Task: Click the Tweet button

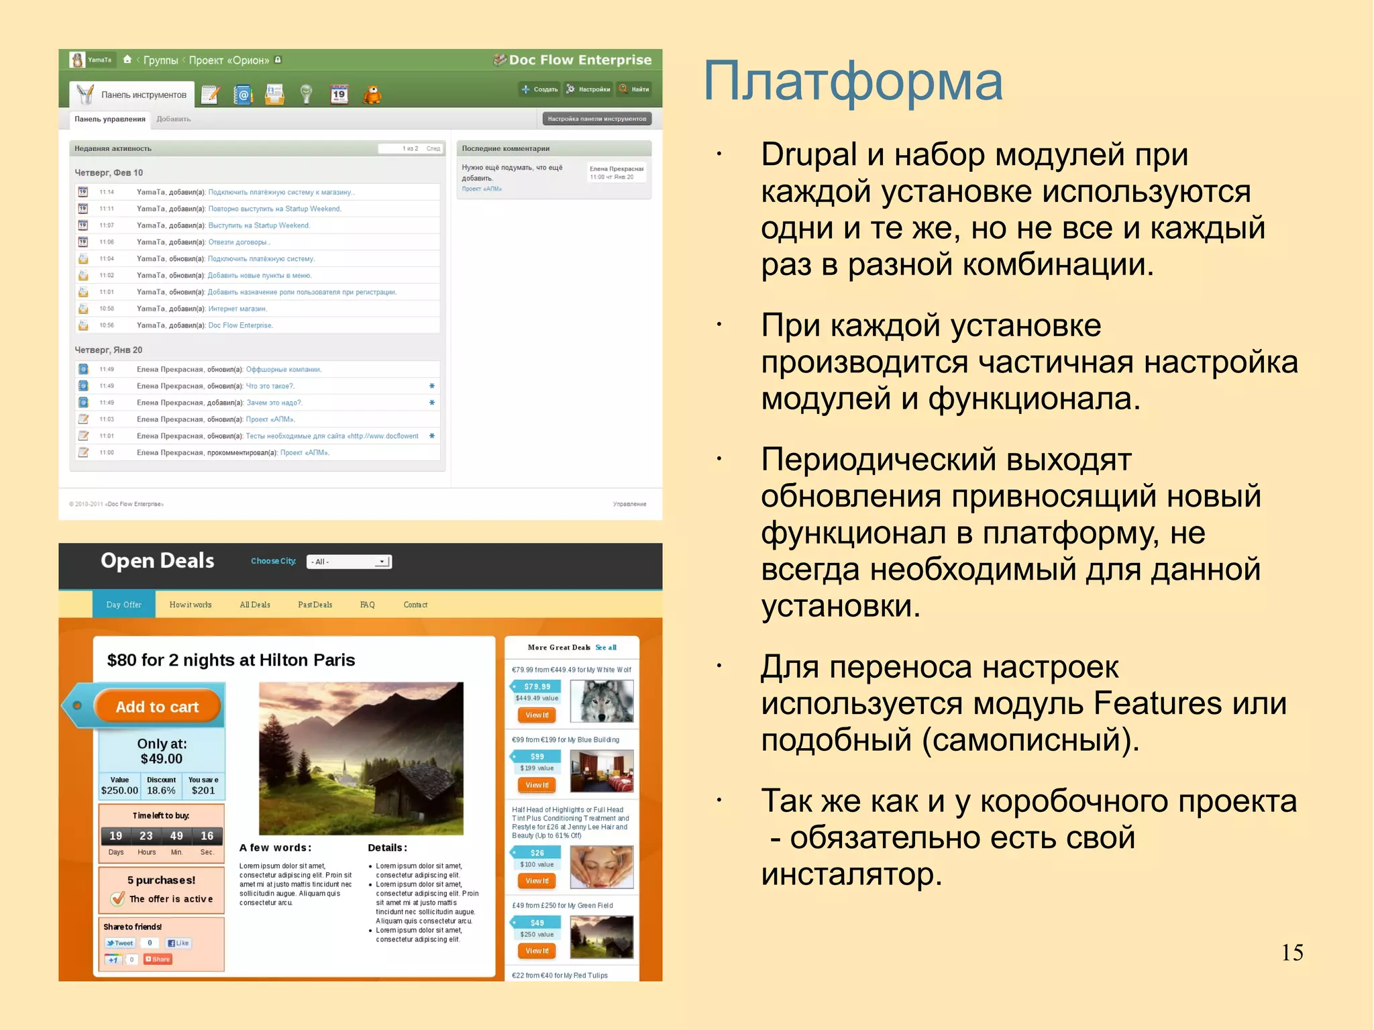Action: pos(120,943)
